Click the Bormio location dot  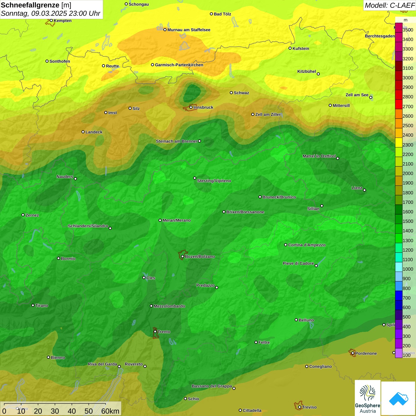coord(59,258)
